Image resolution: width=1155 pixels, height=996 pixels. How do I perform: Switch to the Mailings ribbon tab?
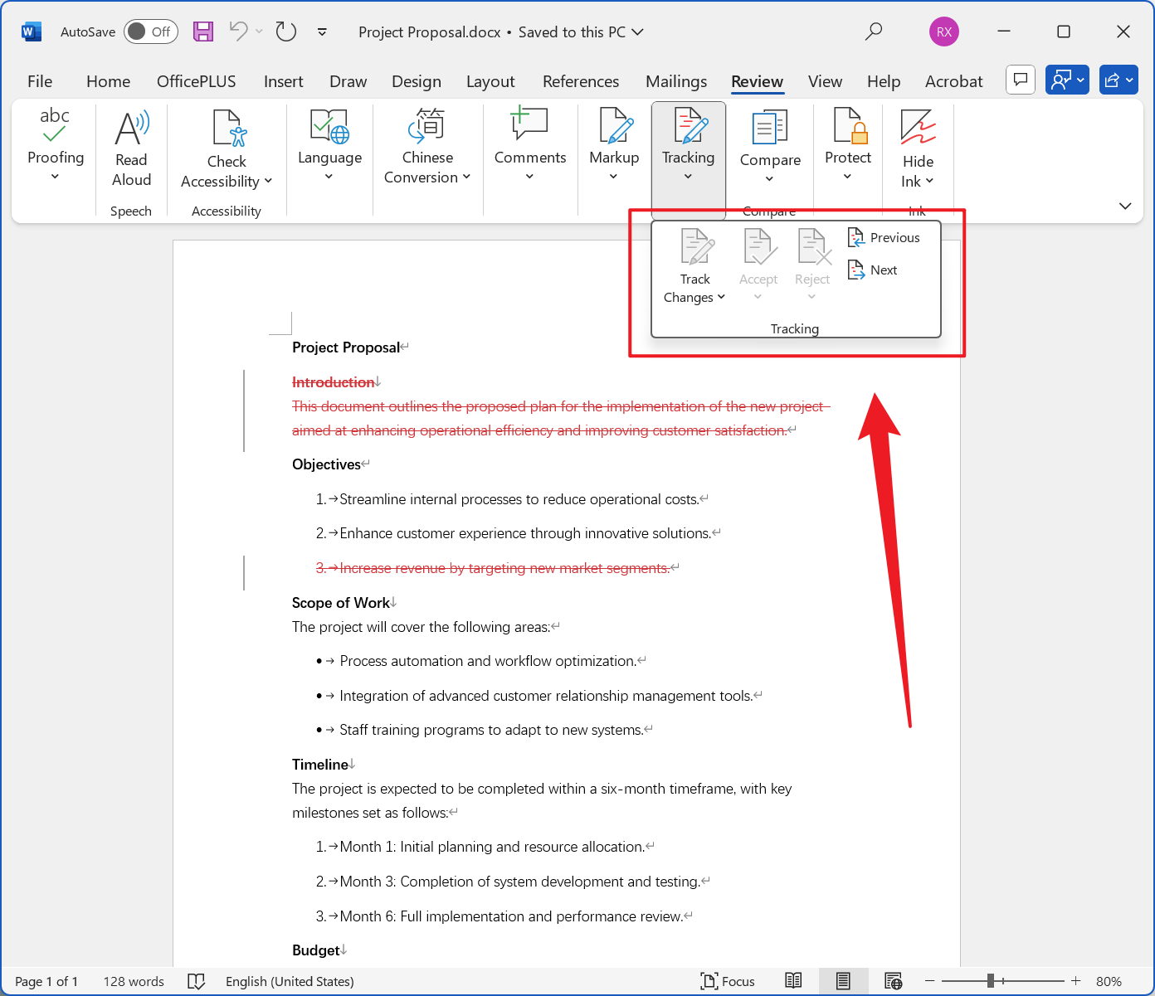click(x=675, y=81)
